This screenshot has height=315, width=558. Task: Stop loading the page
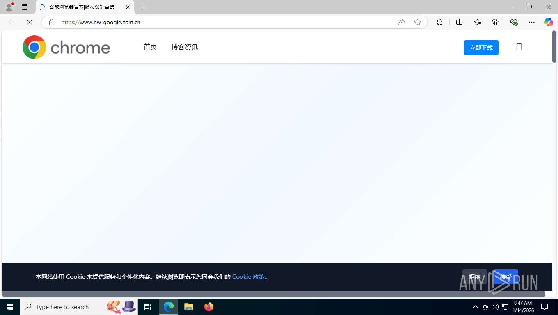(x=30, y=22)
